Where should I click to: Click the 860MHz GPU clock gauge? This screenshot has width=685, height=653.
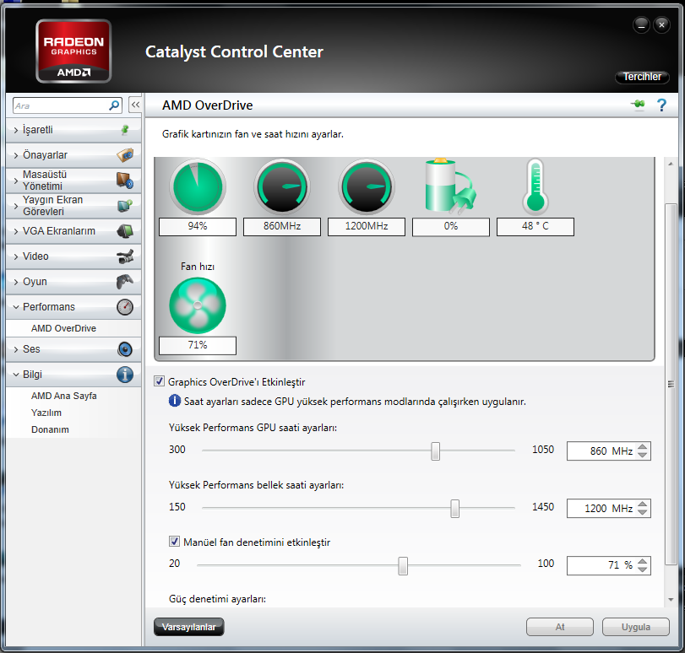[x=282, y=186]
